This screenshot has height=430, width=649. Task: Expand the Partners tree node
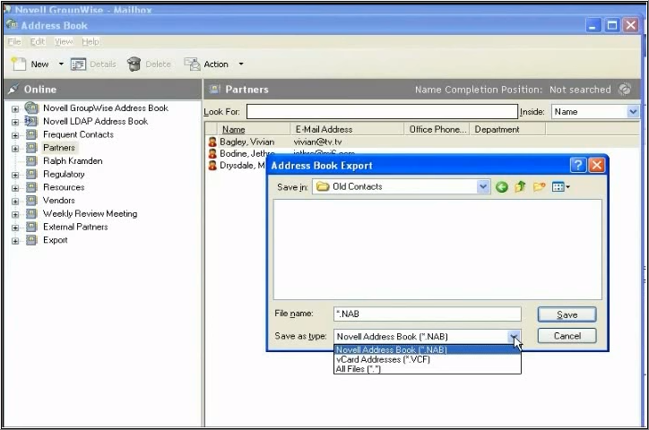click(15, 149)
